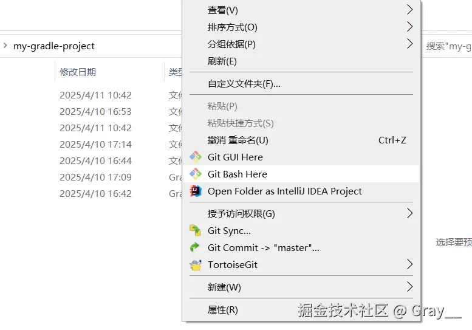Image resolution: width=472 pixels, height=330 pixels.
Task: Click the 修改日期 column header
Action: 78,72
